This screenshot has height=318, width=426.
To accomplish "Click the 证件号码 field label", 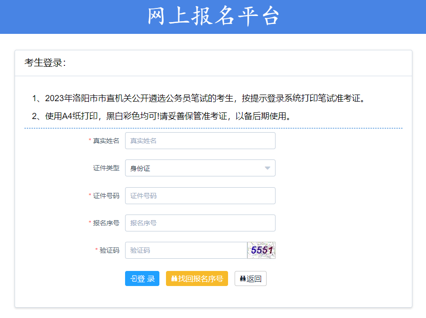I will (x=106, y=196).
